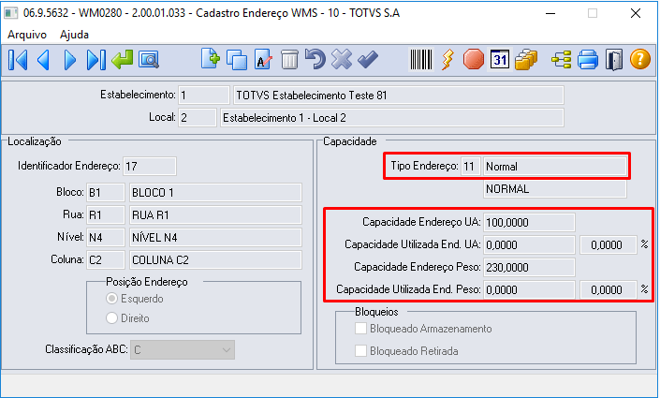Check Bloqueado Retirada
Image resolution: width=660 pixels, height=398 pixels.
360,351
